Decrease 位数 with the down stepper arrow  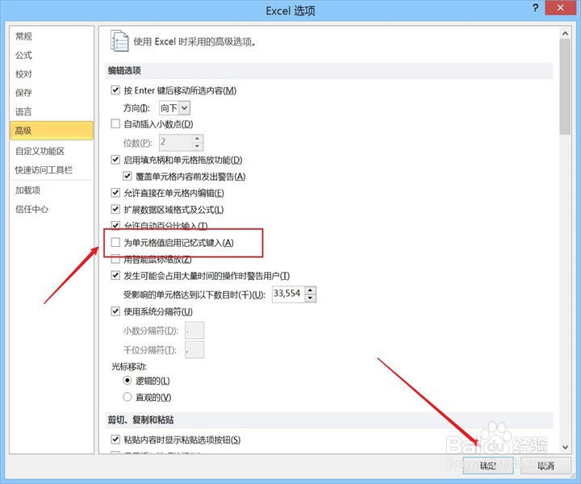click(x=198, y=147)
